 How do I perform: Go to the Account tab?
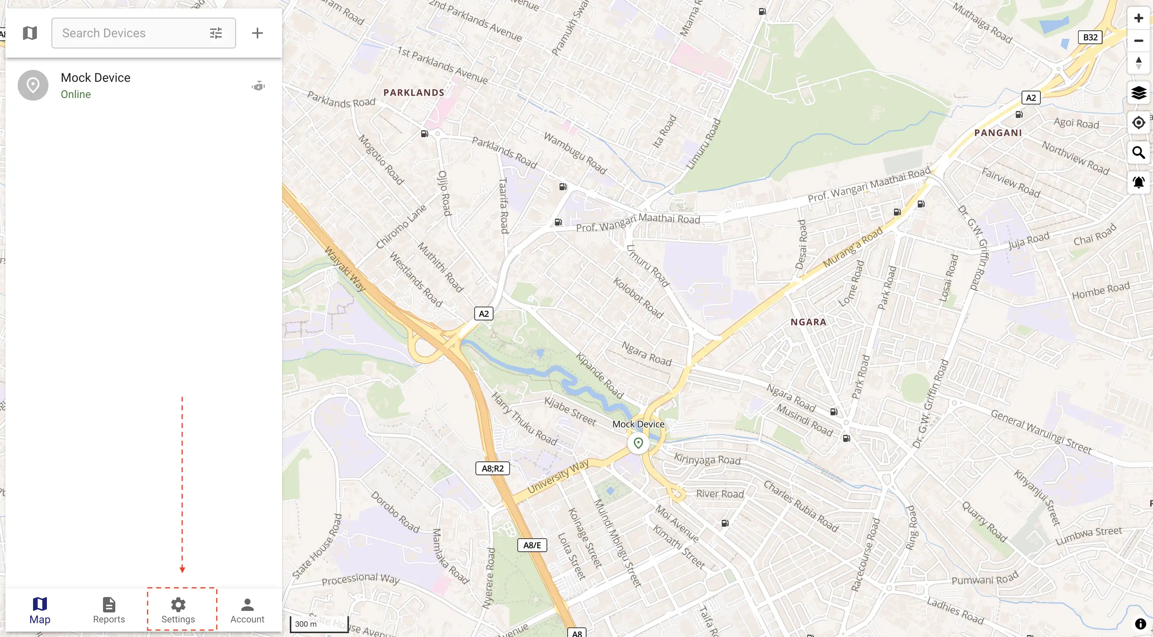tap(247, 610)
